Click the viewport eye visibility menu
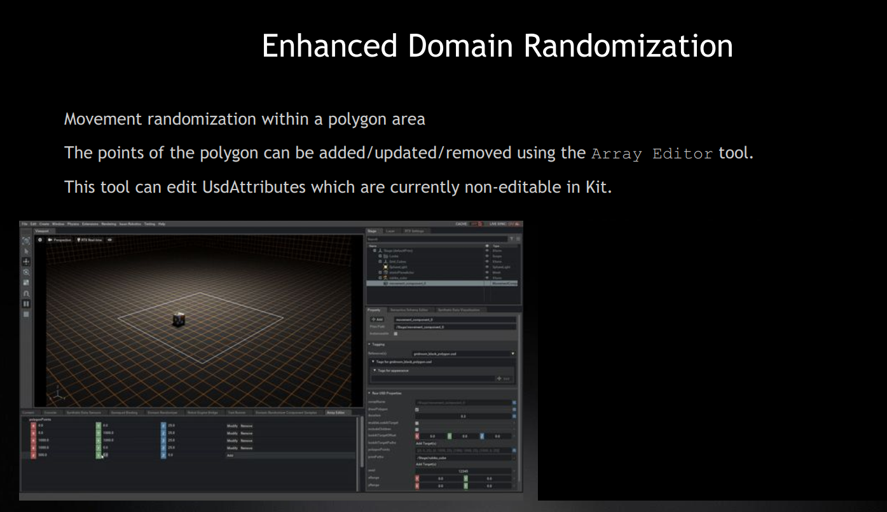The width and height of the screenshot is (887, 512). [109, 240]
